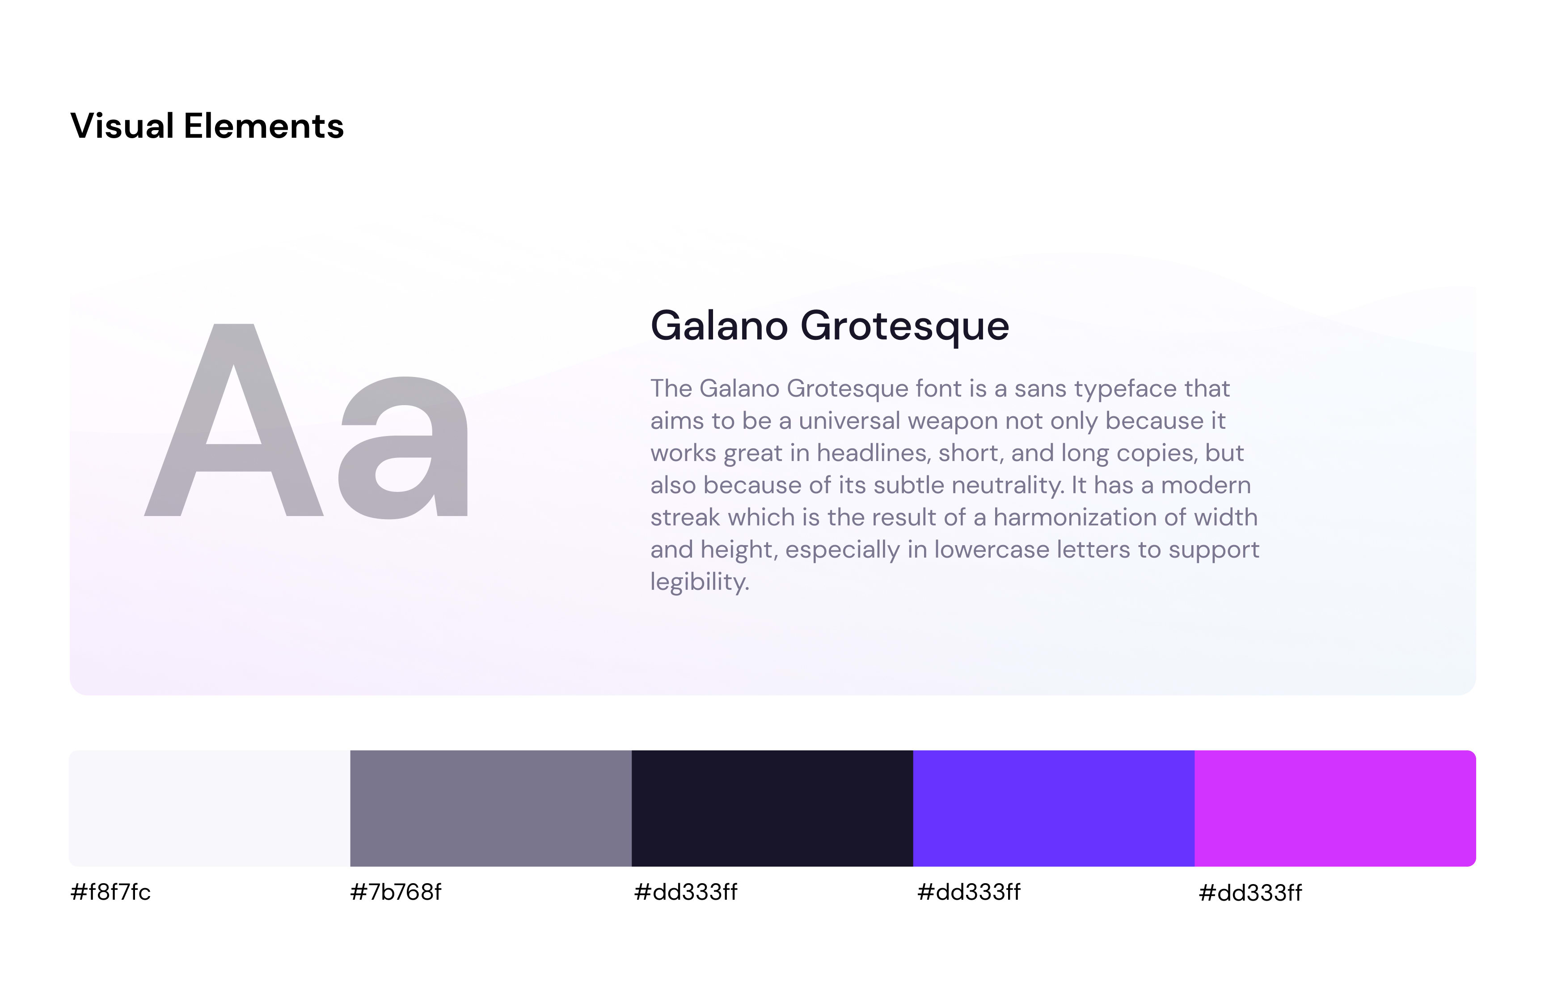Click the line starting 'aims to be a universal'

[938, 421]
